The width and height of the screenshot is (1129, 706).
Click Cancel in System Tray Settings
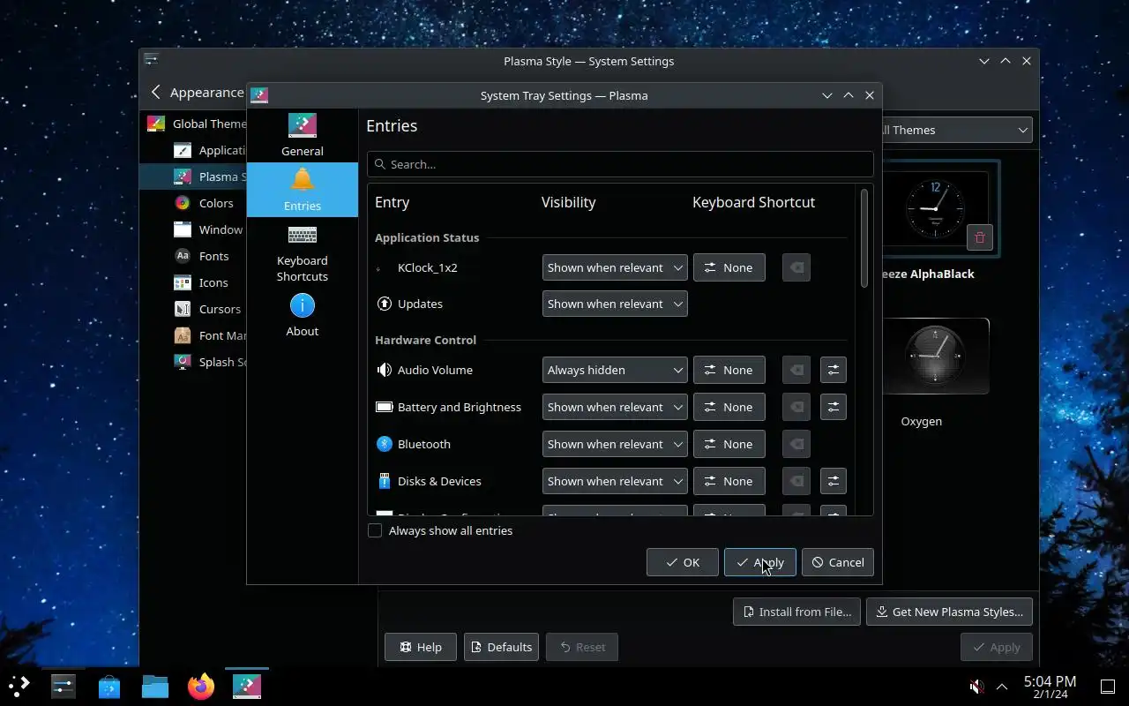[838, 562]
